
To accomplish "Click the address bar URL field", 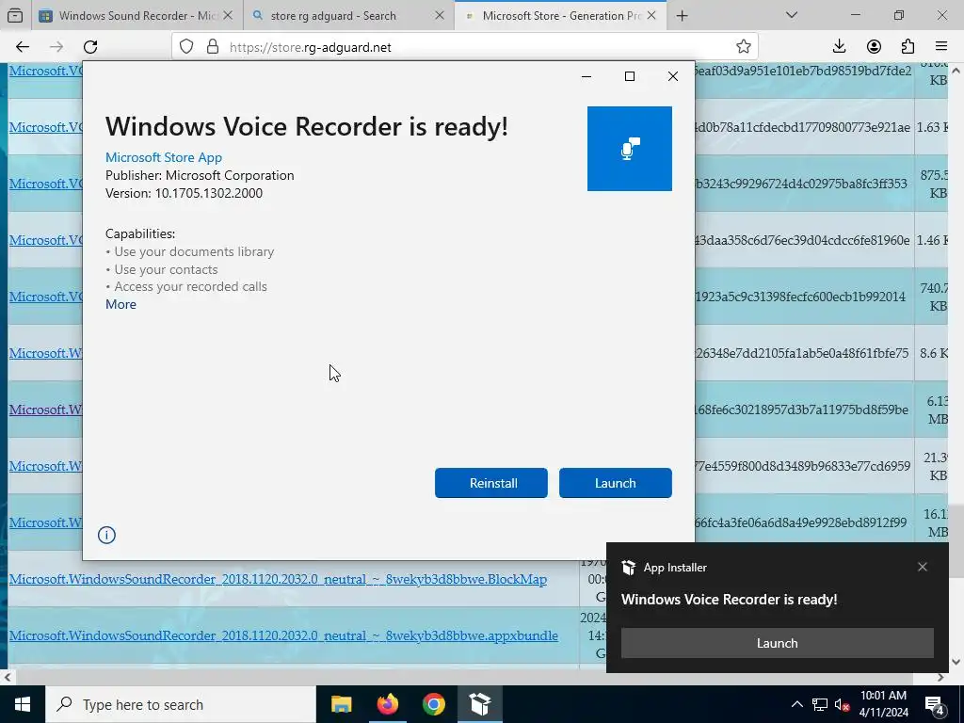I will click(464, 47).
